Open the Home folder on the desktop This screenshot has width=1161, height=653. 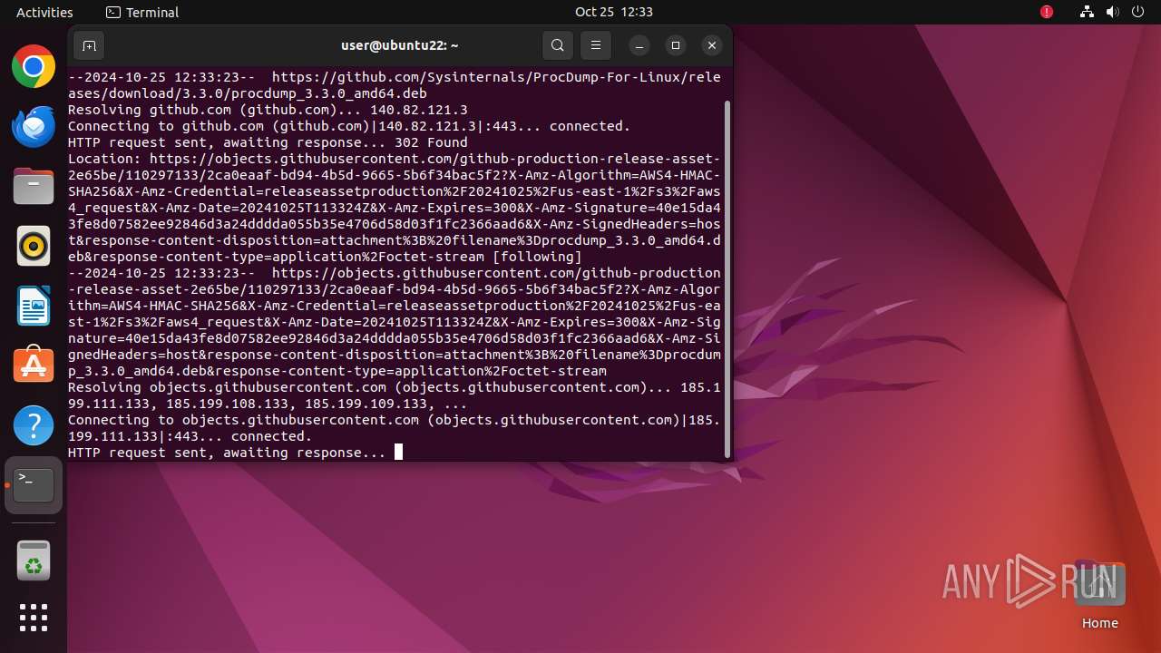tap(1100, 594)
